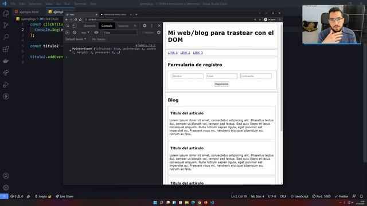The image size is (367, 206).
Task: Open the Accounts menu in the activity bar
Action: point(6,176)
